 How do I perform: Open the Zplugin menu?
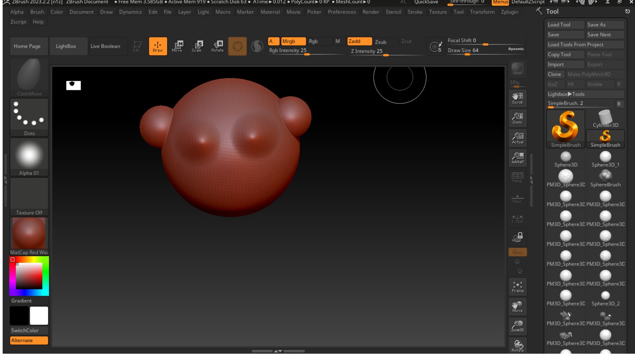pyautogui.click(x=509, y=12)
